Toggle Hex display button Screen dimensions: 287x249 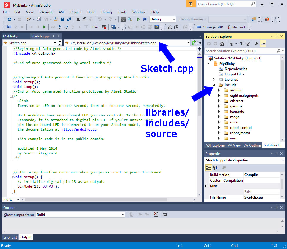95,27
